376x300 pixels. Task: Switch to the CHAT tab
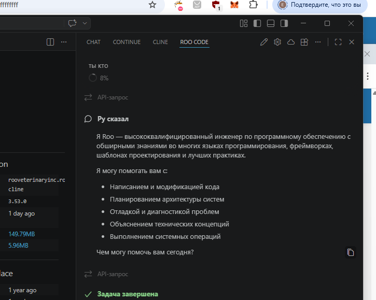tap(93, 42)
